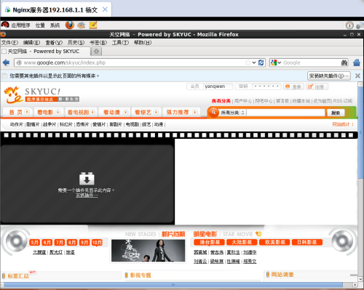Click the new movie poster thumbnail
This screenshot has width=364, height=290.
coord(148,251)
